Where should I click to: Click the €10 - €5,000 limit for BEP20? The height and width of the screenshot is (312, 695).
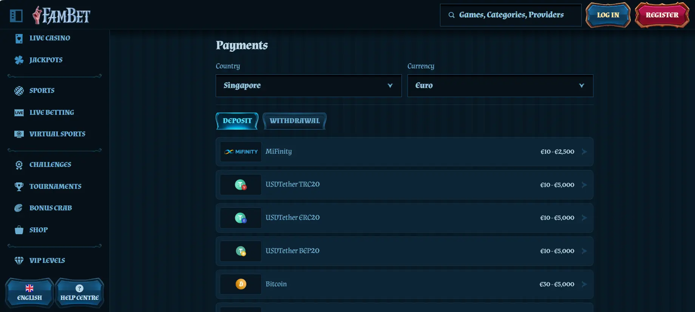click(x=558, y=251)
